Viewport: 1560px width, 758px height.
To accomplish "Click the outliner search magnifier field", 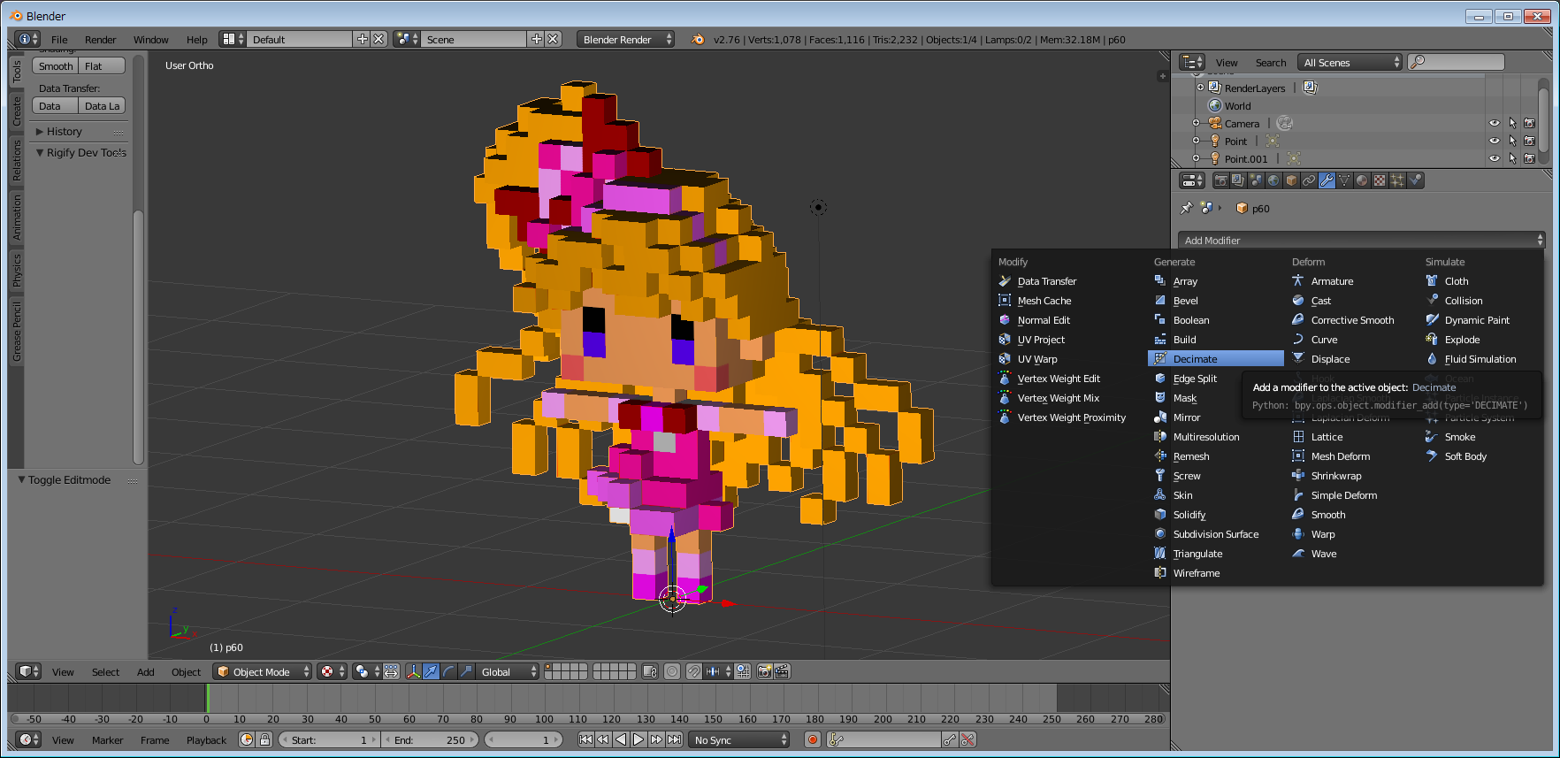I will [x=1456, y=62].
